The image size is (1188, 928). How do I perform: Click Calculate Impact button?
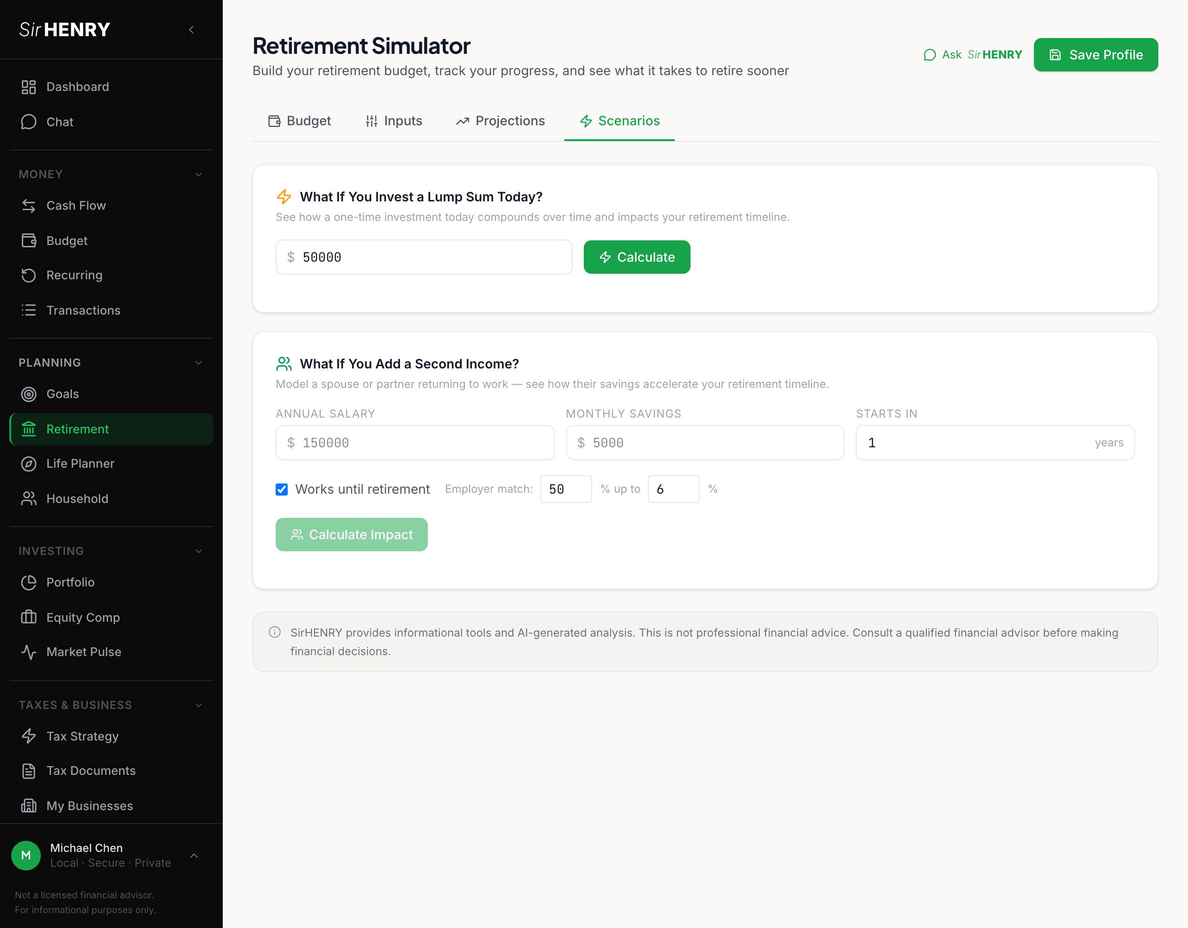351,534
